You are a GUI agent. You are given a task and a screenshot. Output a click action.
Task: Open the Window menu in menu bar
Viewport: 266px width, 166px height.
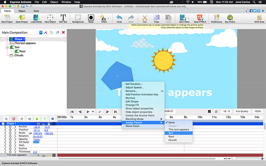click(x=66, y=2)
